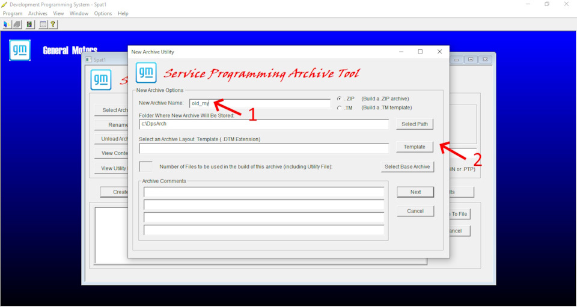
Task: Click the large list box in Spat1 window
Action: tap(112, 236)
